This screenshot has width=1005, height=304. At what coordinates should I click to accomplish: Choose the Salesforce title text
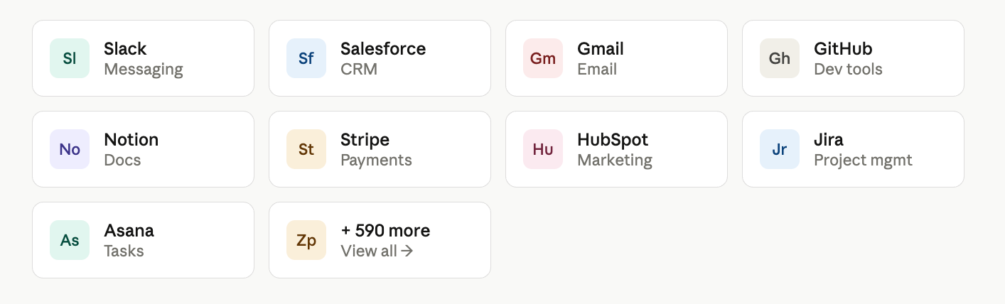point(383,49)
